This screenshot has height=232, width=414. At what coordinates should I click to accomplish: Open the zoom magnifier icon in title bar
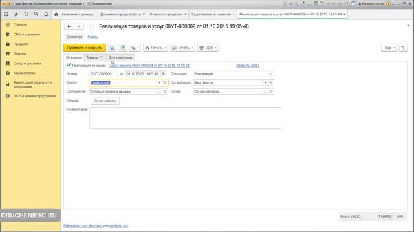pos(347,4)
